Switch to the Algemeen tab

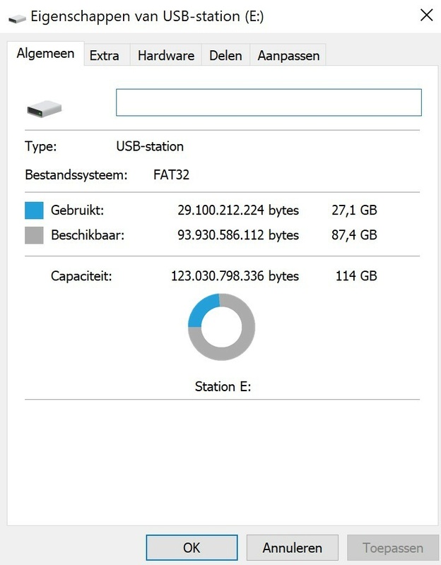click(x=45, y=54)
